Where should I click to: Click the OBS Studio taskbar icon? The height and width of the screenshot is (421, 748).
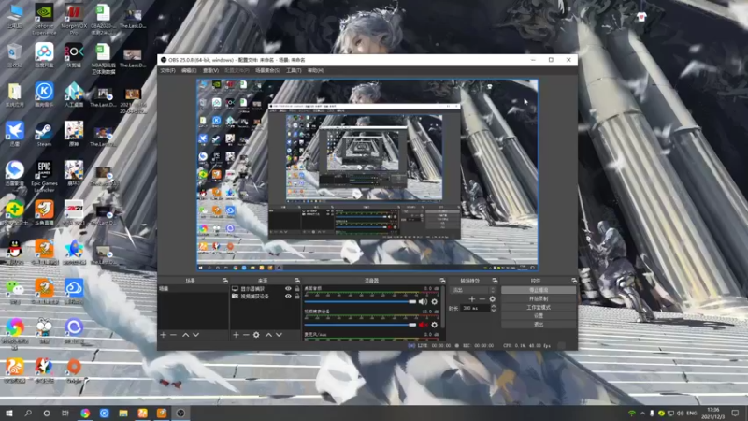[180, 413]
